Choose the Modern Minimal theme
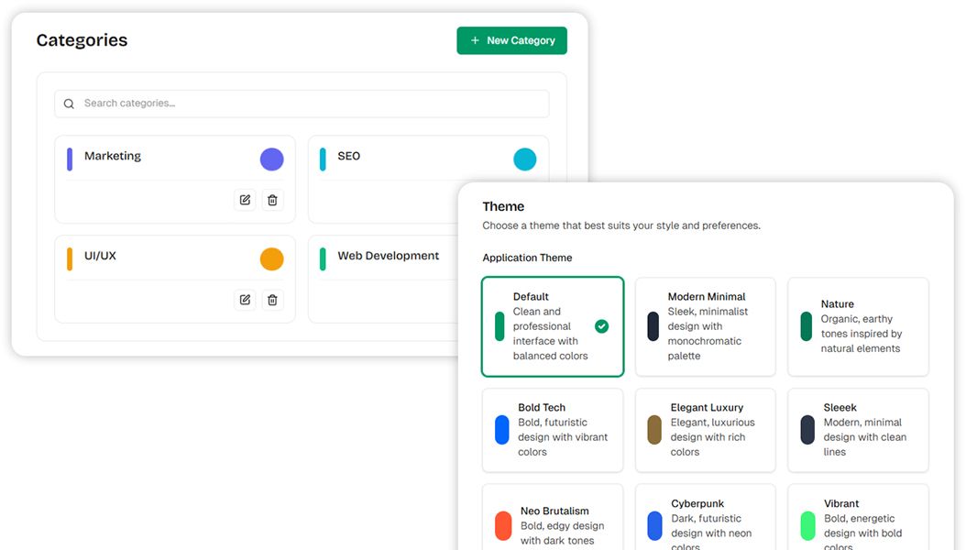 (706, 326)
